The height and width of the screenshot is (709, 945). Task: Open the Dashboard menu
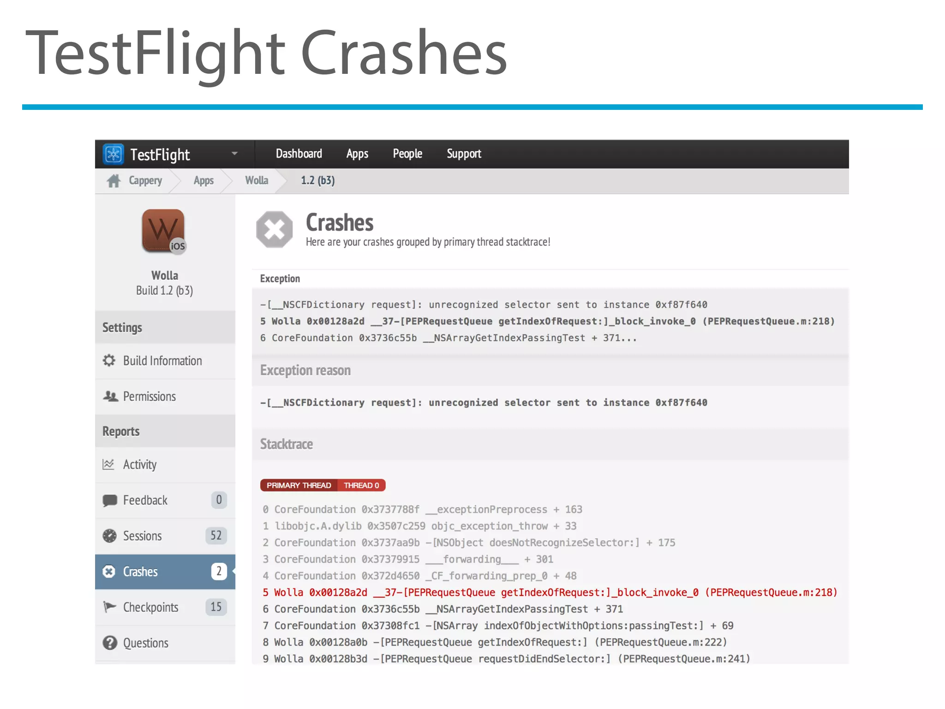[299, 154]
